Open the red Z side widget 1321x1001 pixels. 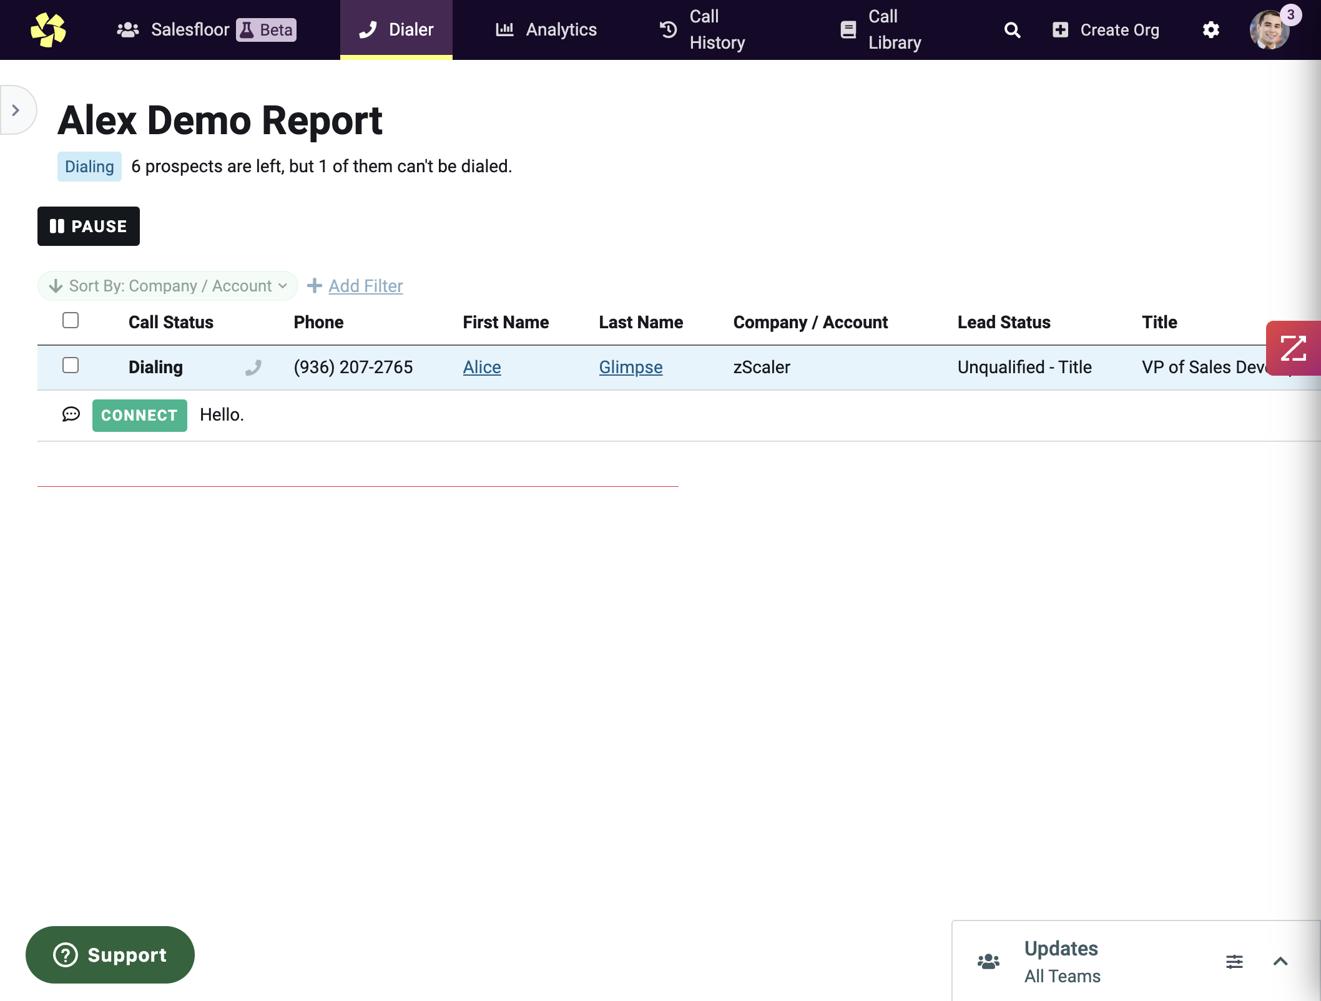(x=1293, y=348)
